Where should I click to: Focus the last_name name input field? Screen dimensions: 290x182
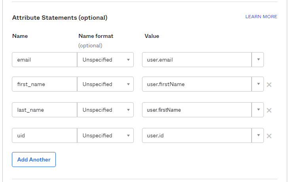(45, 110)
